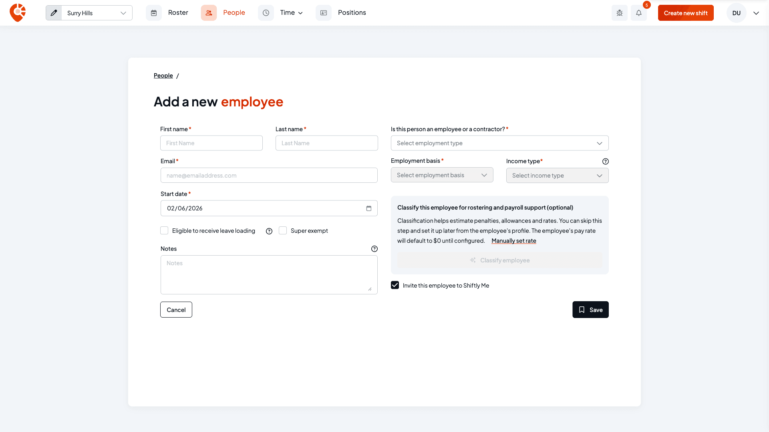Follow the Manually set rate link
This screenshot has height=432, width=769.
pyautogui.click(x=514, y=241)
